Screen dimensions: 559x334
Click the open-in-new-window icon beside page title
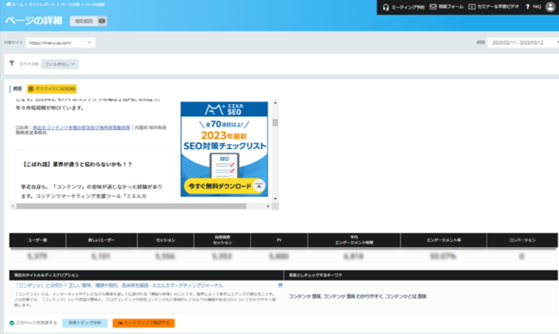coord(280,285)
